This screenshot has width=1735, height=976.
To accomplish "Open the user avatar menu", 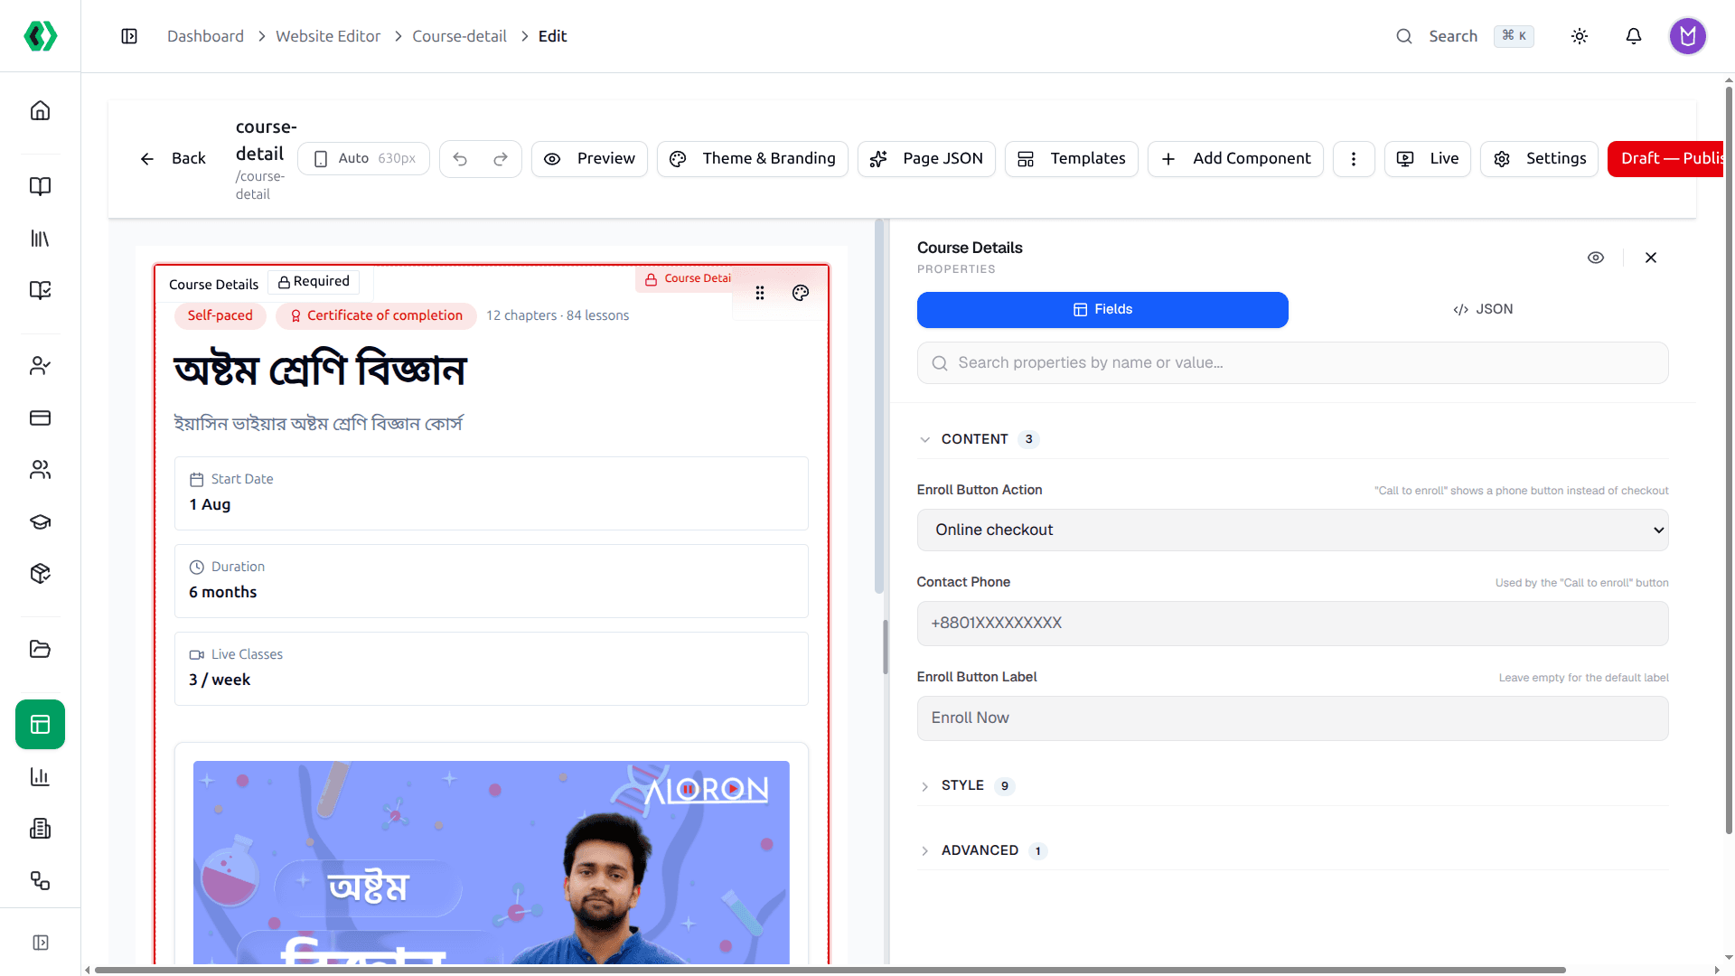I will (1687, 36).
